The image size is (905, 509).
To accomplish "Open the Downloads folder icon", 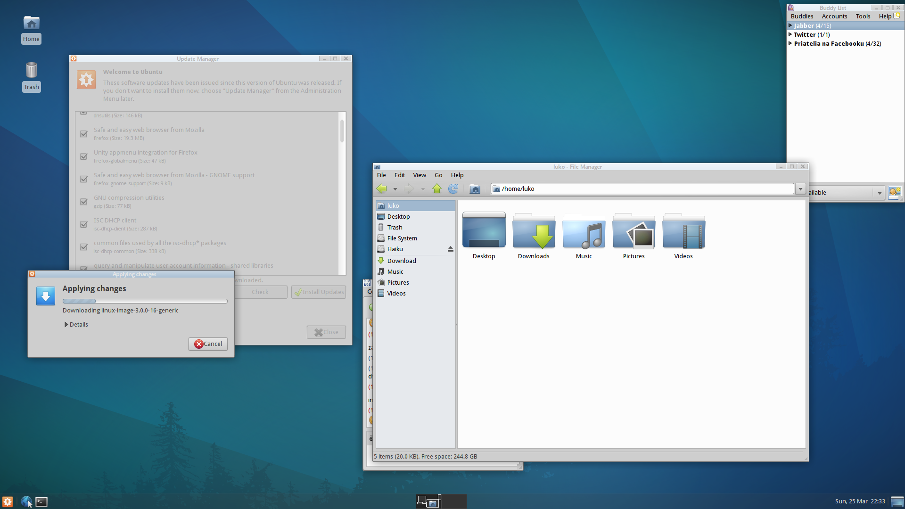I will click(x=534, y=231).
